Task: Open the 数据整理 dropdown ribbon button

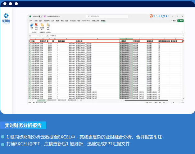Action: pos(42,27)
